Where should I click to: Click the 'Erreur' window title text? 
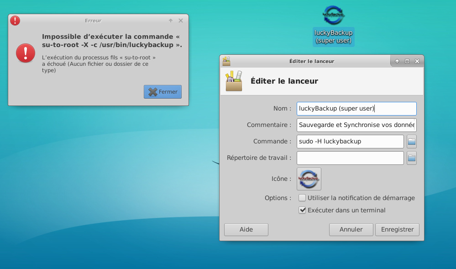93,21
